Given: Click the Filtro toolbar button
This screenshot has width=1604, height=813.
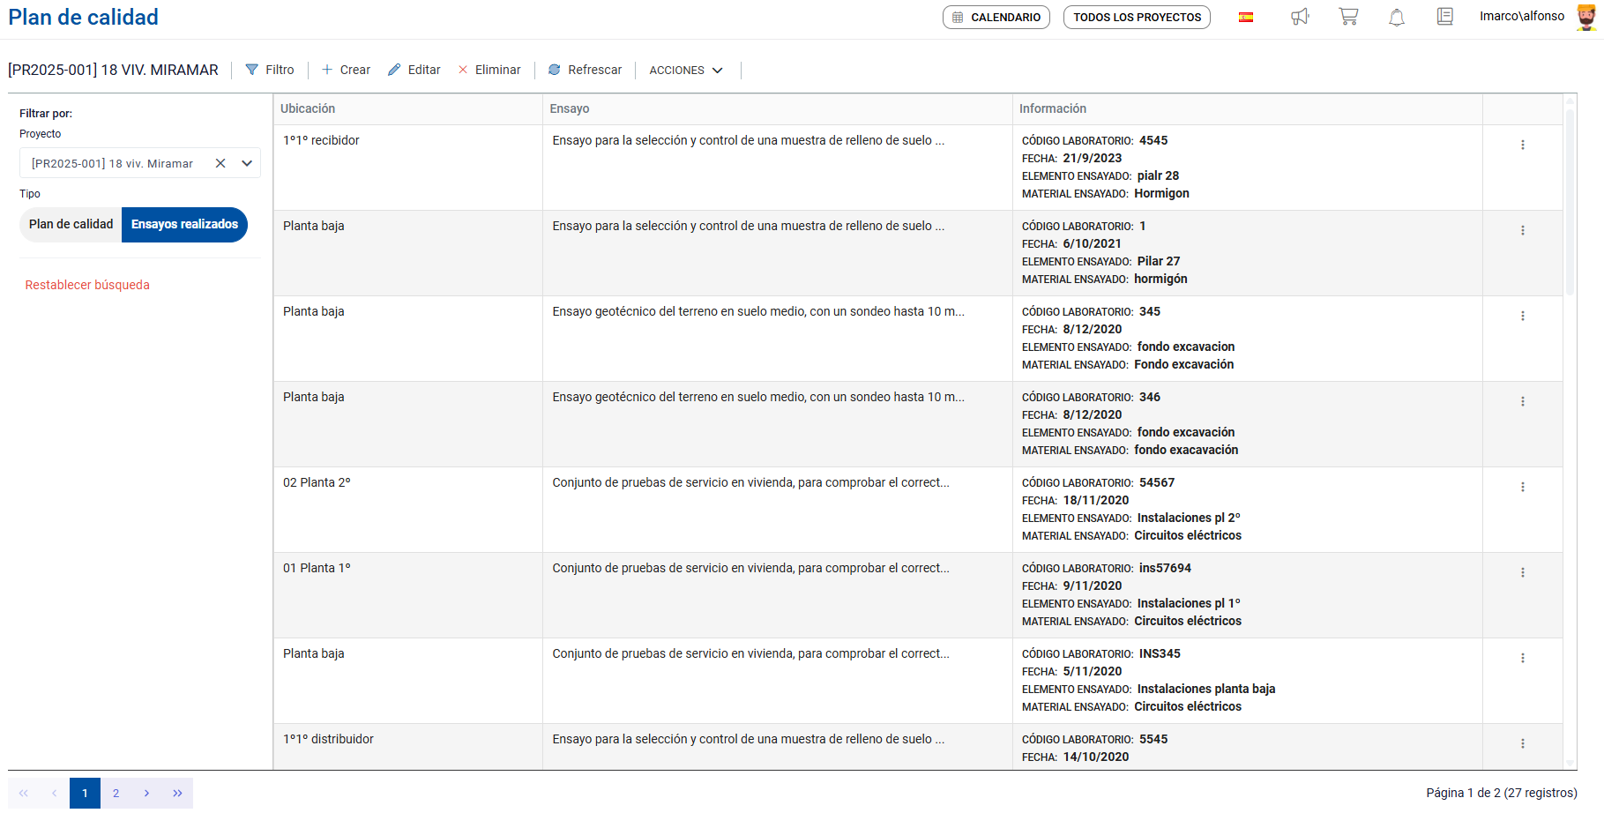Looking at the screenshot, I should coord(270,71).
